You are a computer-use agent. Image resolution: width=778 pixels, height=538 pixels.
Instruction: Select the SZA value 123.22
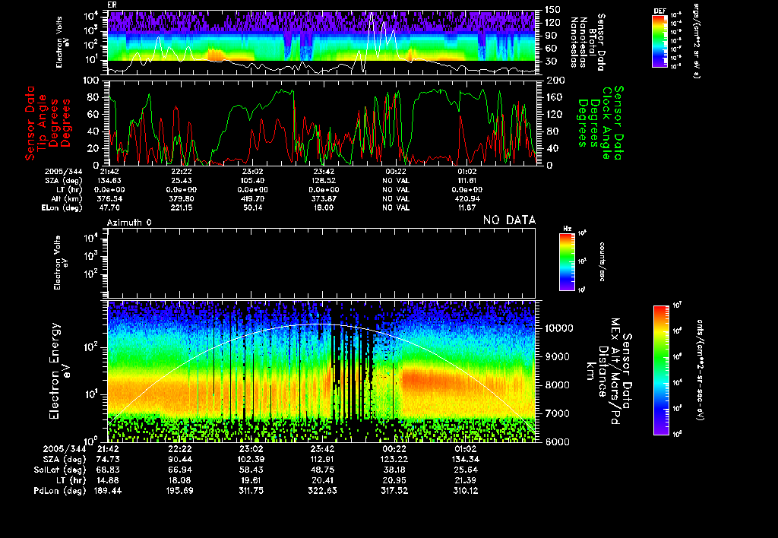(x=394, y=459)
